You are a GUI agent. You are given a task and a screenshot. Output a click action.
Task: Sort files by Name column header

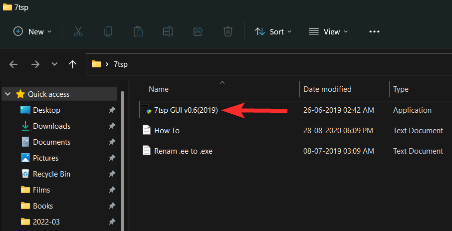tap(159, 89)
